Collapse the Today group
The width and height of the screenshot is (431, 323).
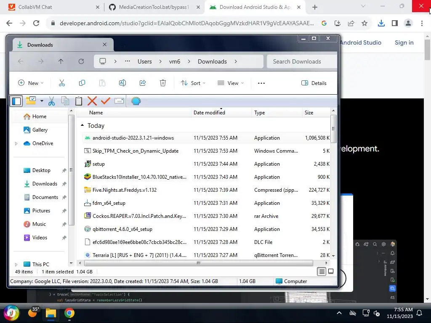[82, 125]
